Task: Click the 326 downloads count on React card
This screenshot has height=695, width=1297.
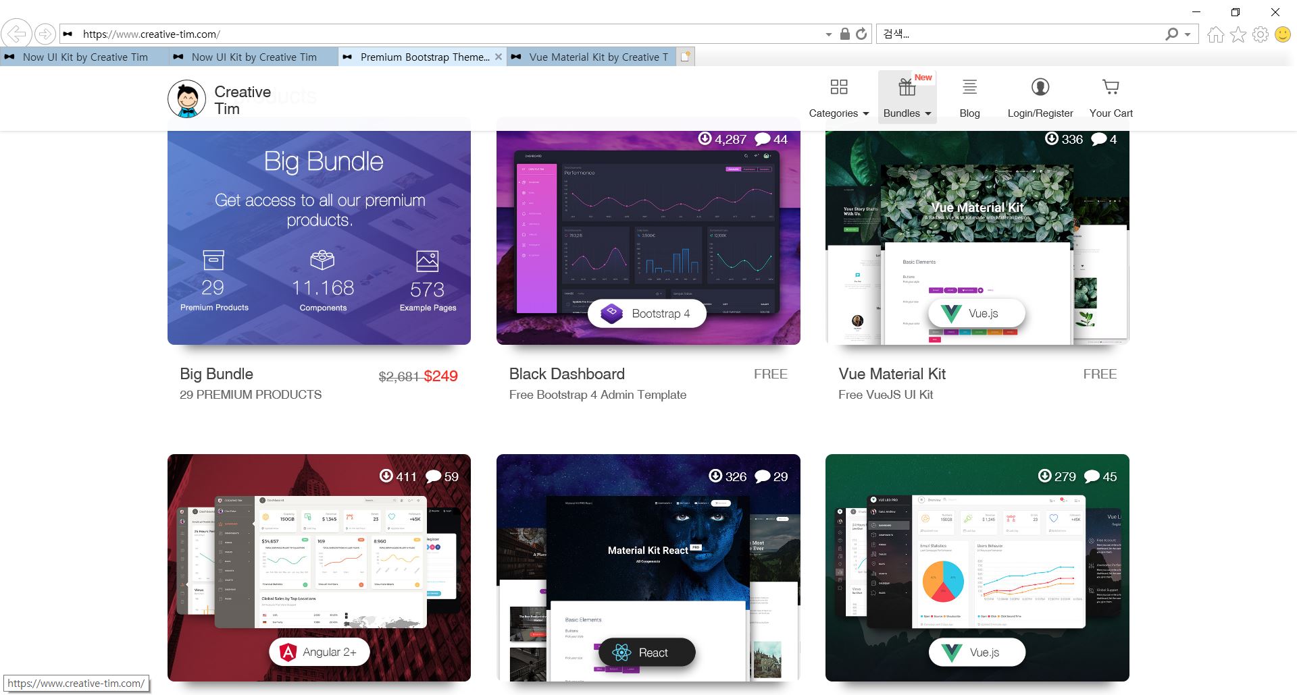Action: [736, 476]
